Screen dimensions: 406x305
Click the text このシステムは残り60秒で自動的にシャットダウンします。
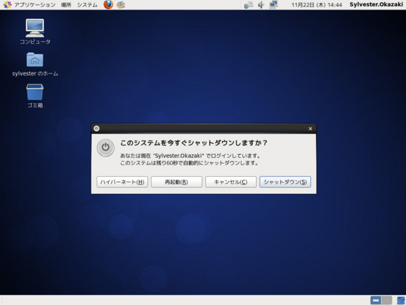(x=189, y=163)
